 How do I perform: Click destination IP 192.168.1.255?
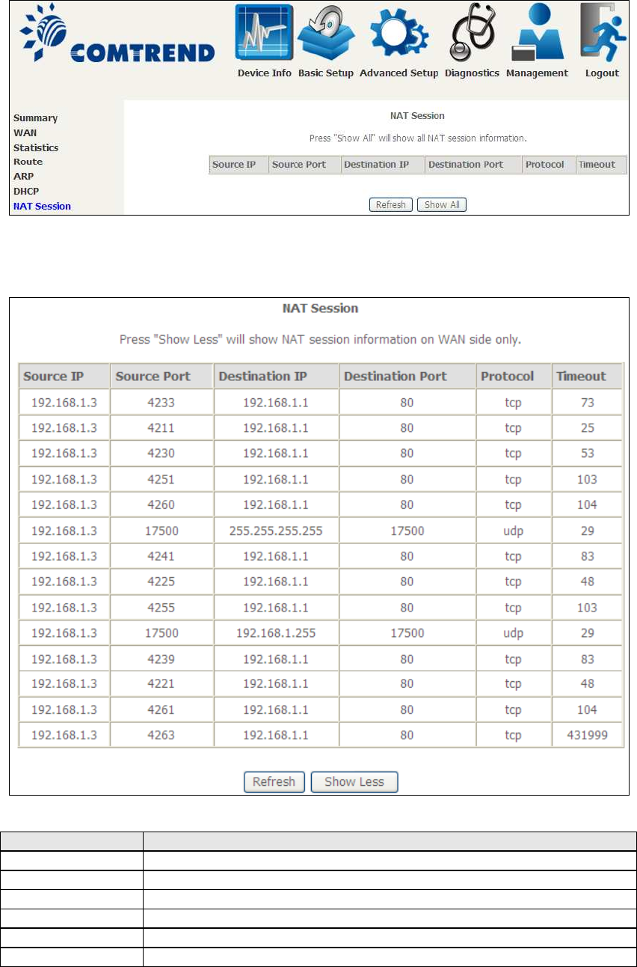point(276,633)
